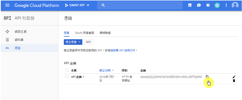This screenshot has width=242, height=100.
Task: Open the 請參閱 API 說明文件 link
Action: [123, 50]
